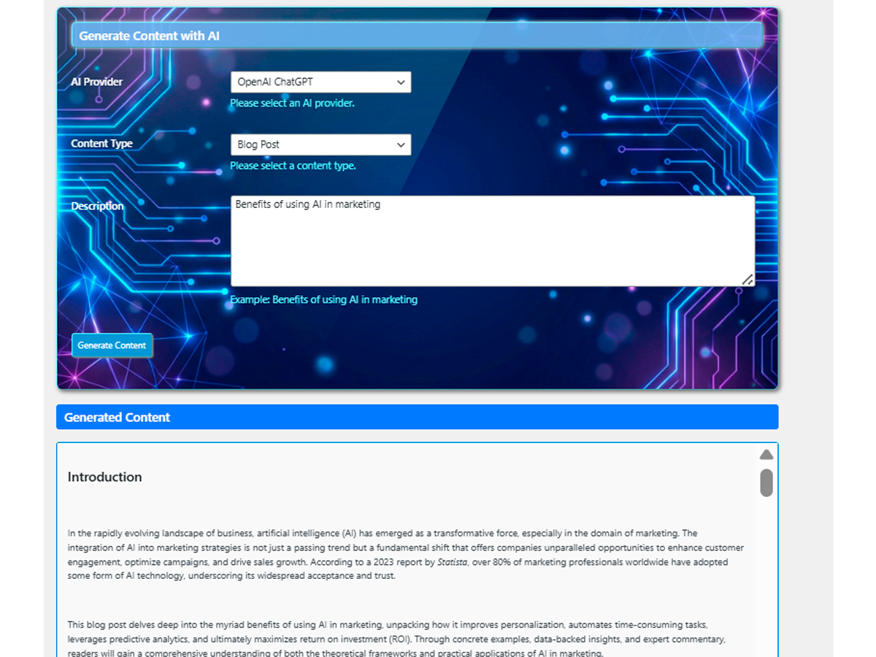Screen dimensions: 876x657
Task: Click the AI Provider label
Action: (x=96, y=82)
